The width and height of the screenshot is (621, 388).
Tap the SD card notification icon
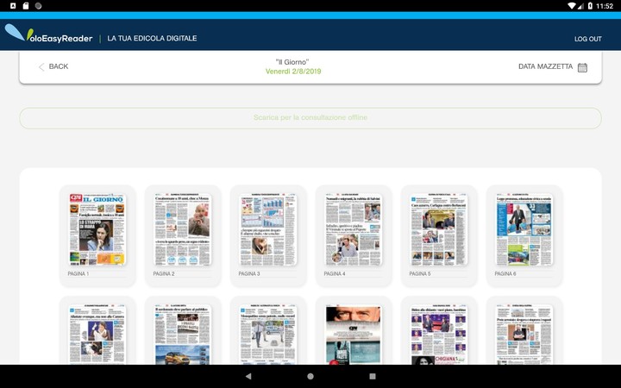pos(26,6)
